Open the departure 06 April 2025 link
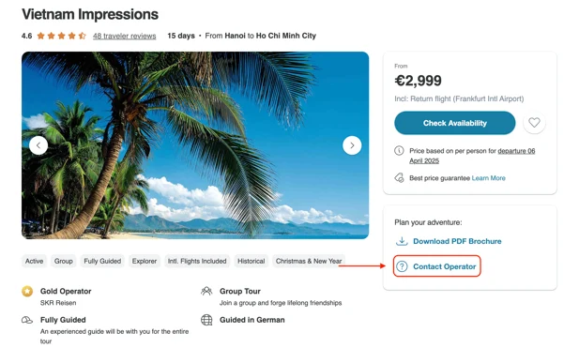 pyautogui.click(x=472, y=156)
